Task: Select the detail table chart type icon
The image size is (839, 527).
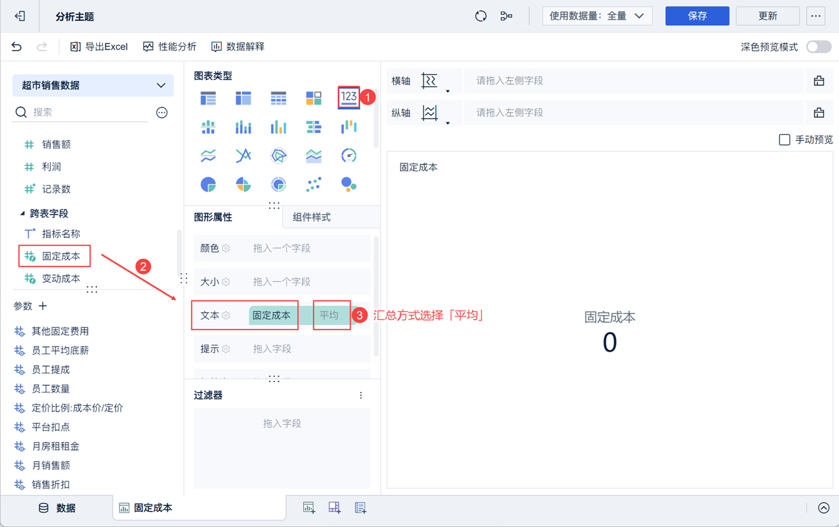Action: point(278,98)
